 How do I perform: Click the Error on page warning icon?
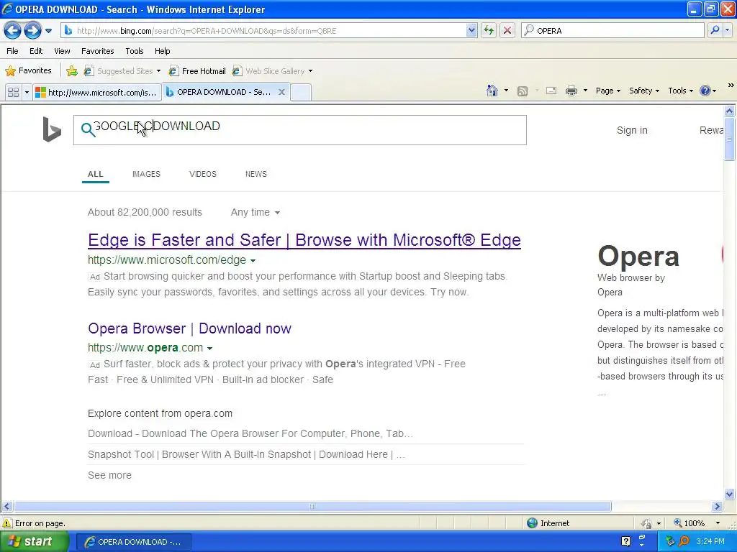(7, 523)
